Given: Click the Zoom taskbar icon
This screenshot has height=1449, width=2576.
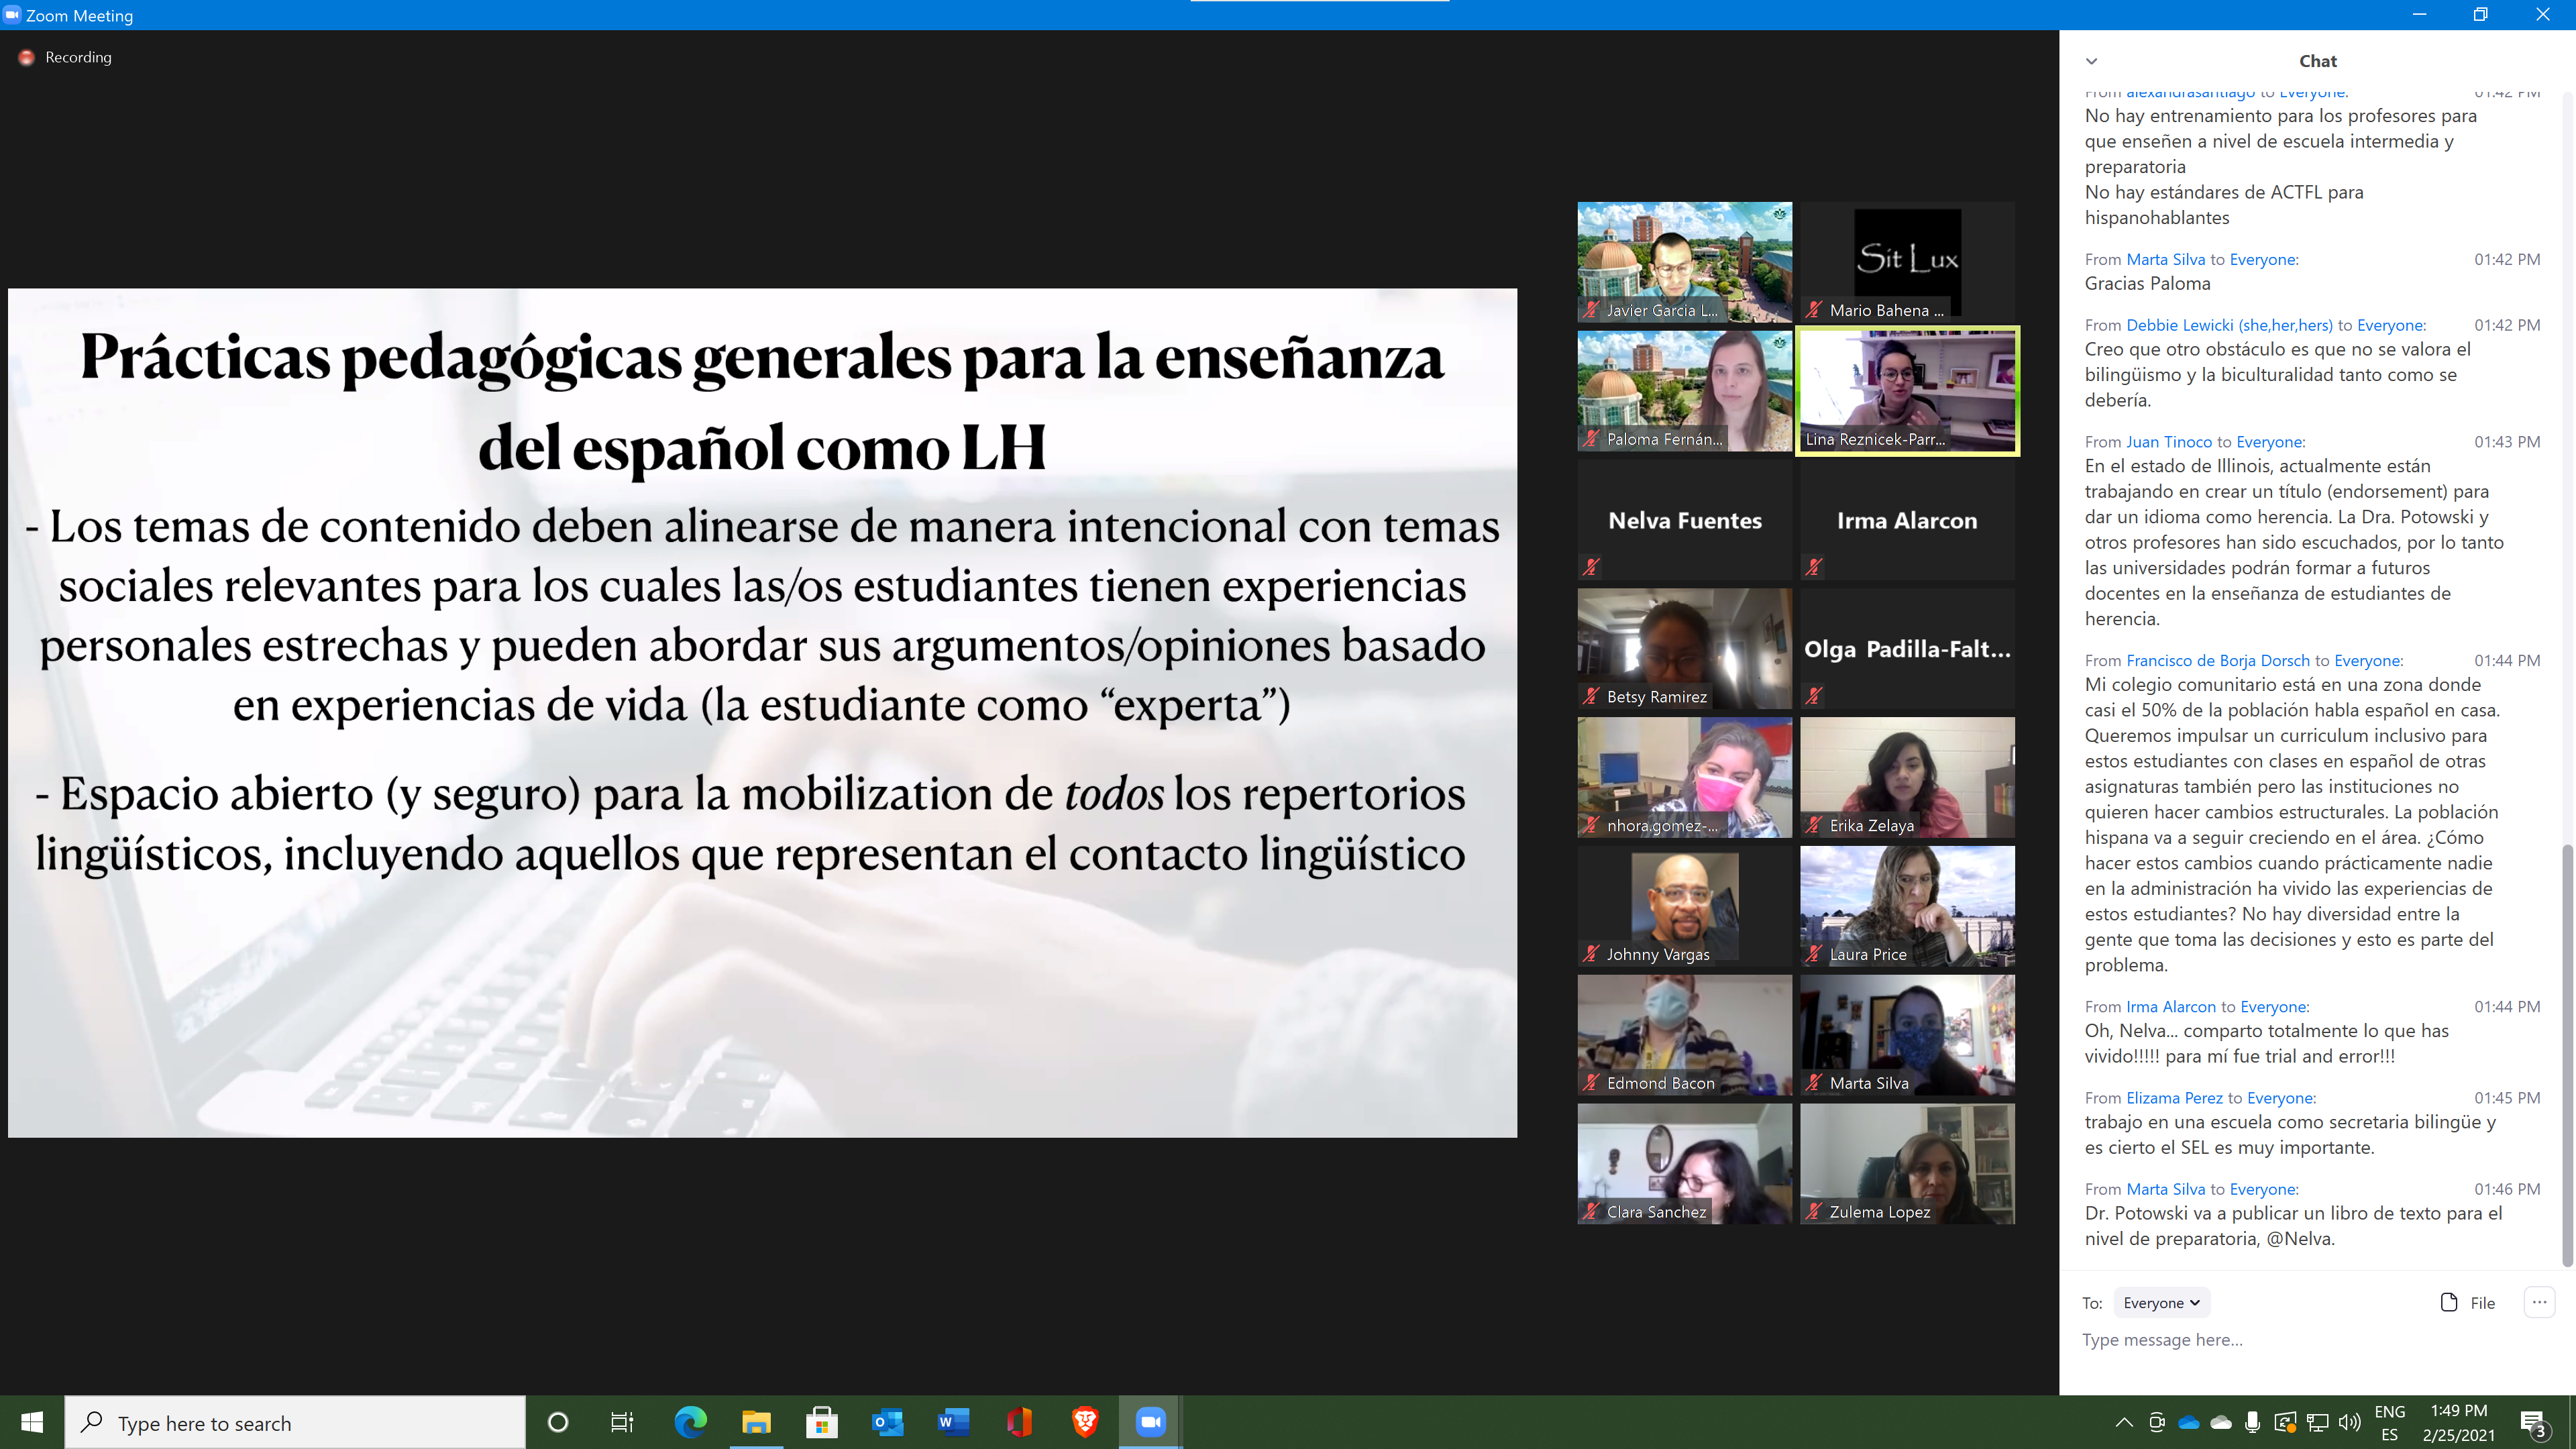Looking at the screenshot, I should [x=1150, y=1422].
